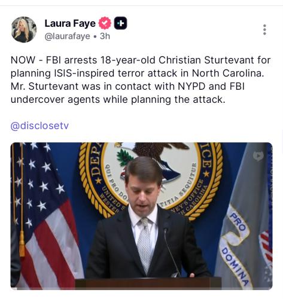Click the speaker at the podium in video
283x299 pixels.
145,217
